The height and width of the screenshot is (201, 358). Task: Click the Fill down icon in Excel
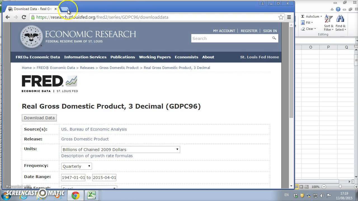tap(303, 23)
